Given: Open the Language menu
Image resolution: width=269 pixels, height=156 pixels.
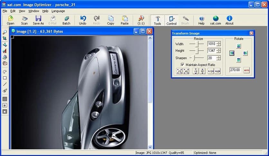Looking at the screenshot, I should click(x=58, y=11).
